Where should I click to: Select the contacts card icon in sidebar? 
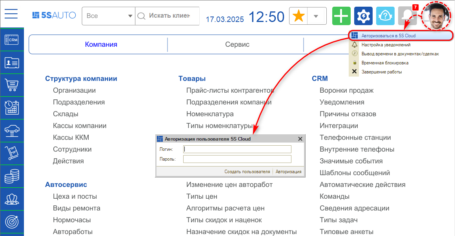click(x=12, y=62)
